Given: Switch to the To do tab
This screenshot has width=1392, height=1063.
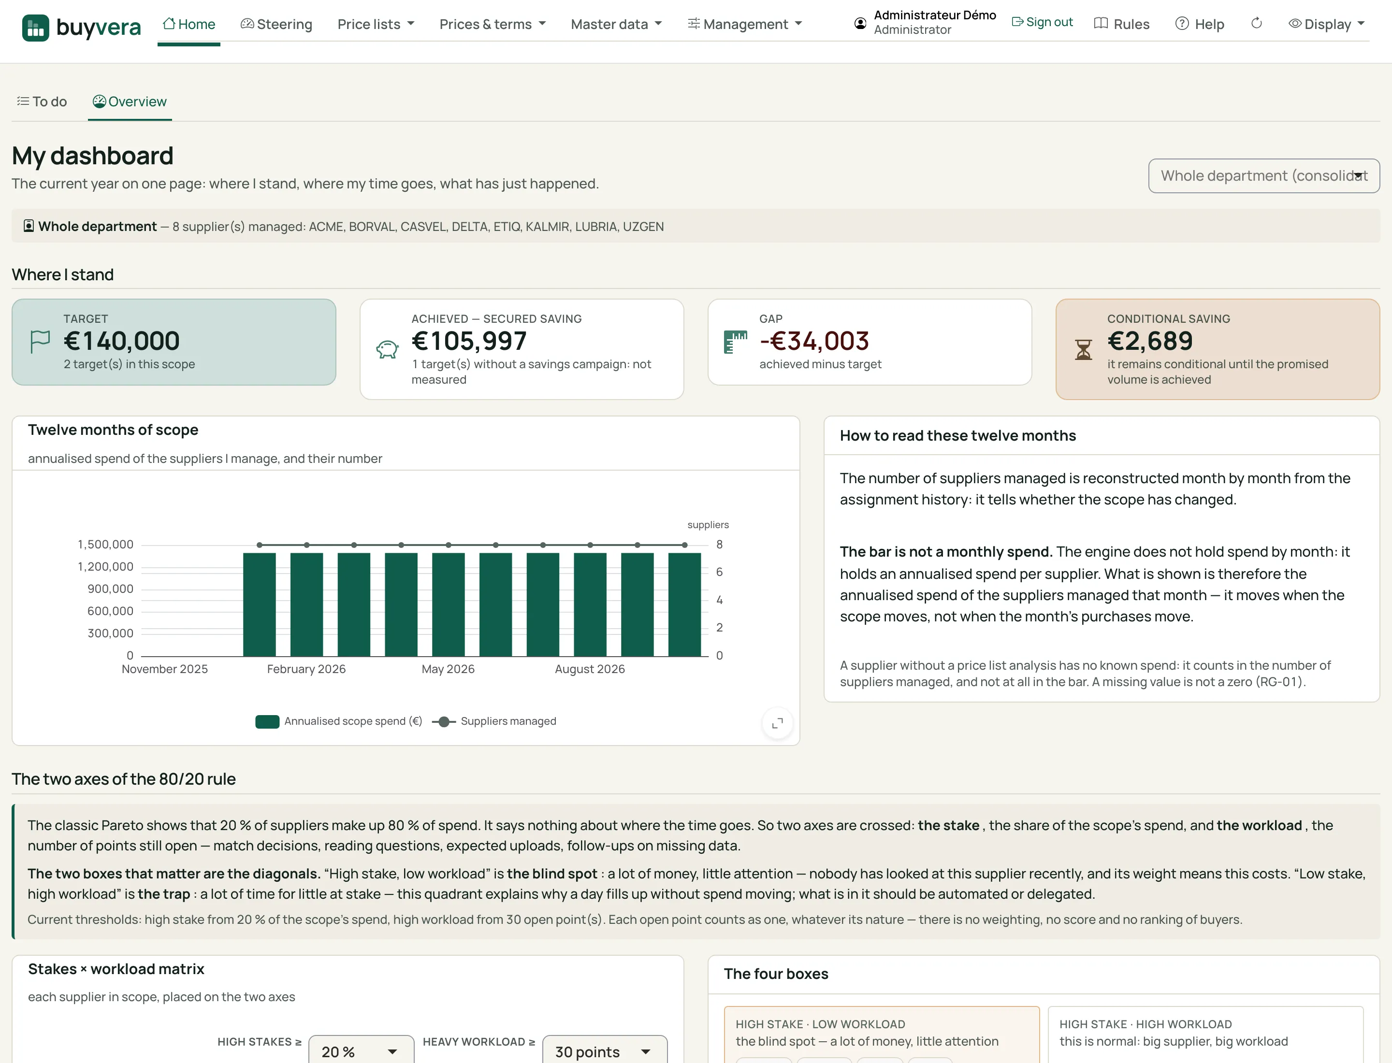Looking at the screenshot, I should tap(42, 102).
